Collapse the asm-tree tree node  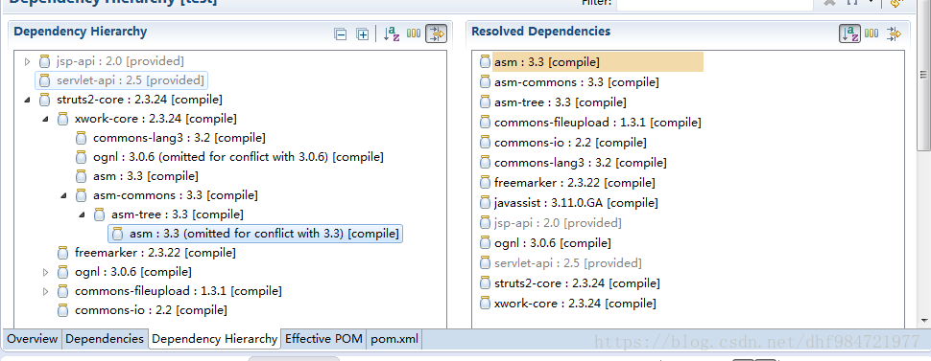pos(83,214)
